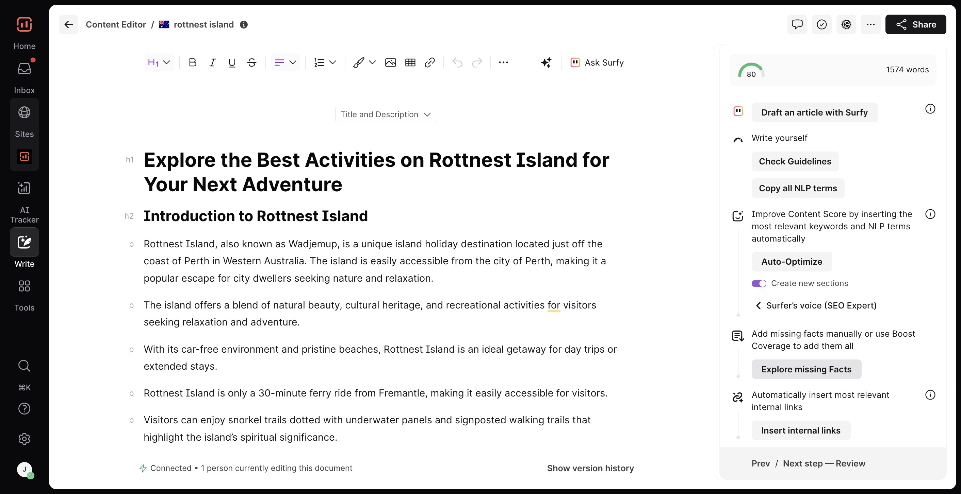Open AI Tracker in sidebar
The image size is (961, 494).
[24, 188]
